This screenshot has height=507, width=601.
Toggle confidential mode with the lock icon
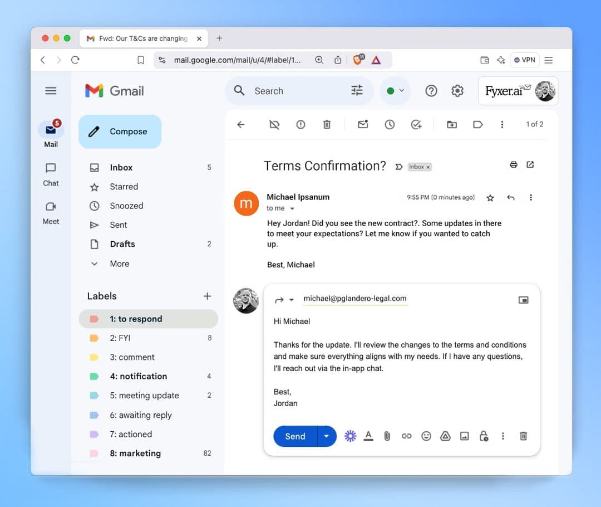pyautogui.click(x=484, y=436)
